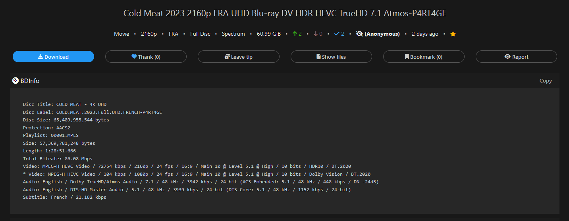This screenshot has height=221, width=569.
Task: Click the gold star icon
Action: [x=453, y=34]
